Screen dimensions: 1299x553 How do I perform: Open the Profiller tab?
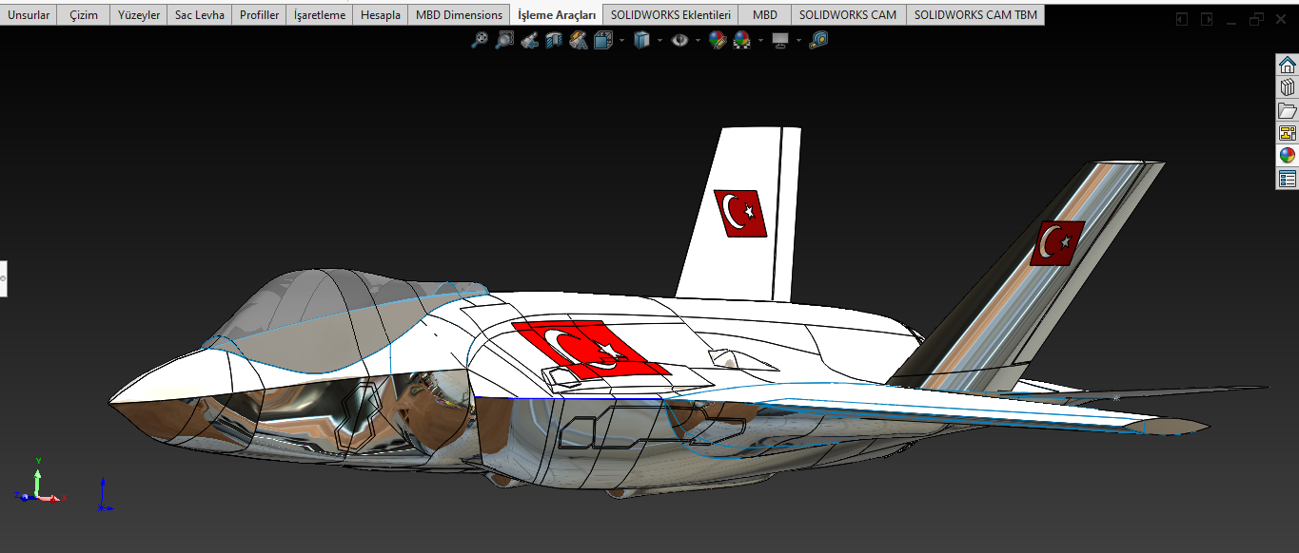[260, 15]
